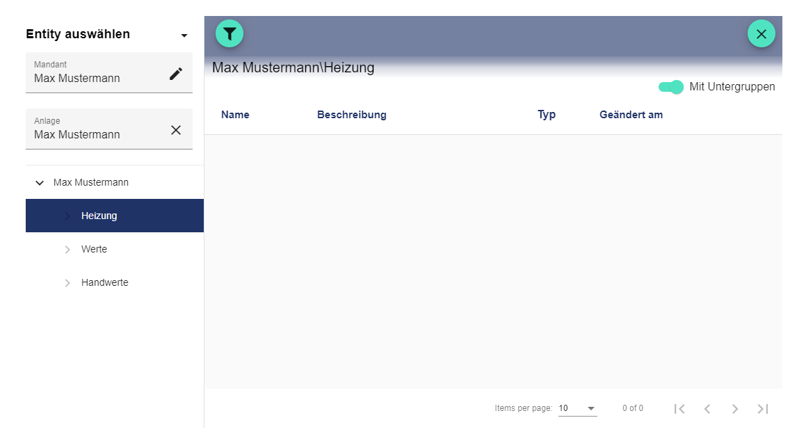The width and height of the screenshot is (797, 443).
Task: Sort the table by Geändert am column
Action: click(x=631, y=114)
